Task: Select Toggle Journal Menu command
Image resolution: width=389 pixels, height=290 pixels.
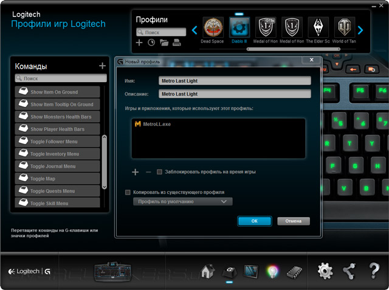Action: (x=57, y=166)
